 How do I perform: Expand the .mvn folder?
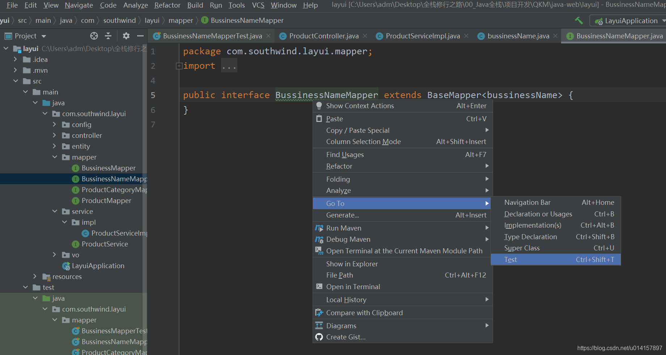click(x=15, y=70)
